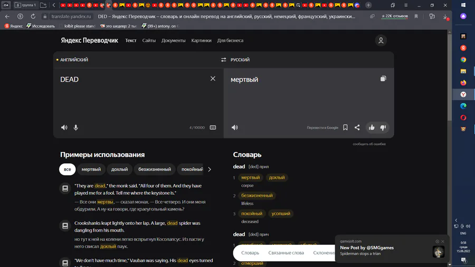Select the Текст tab
Image resolution: width=475 pixels, height=267 pixels.
[131, 40]
